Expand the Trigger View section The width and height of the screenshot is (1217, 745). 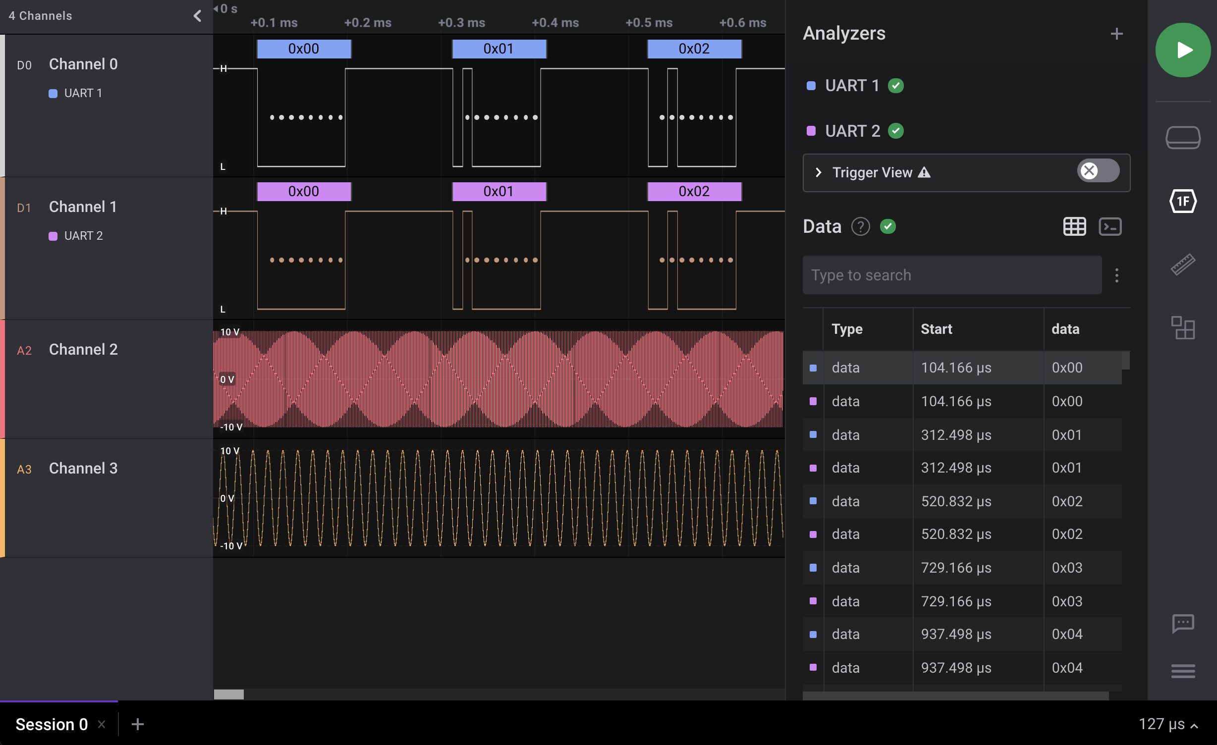(x=818, y=172)
